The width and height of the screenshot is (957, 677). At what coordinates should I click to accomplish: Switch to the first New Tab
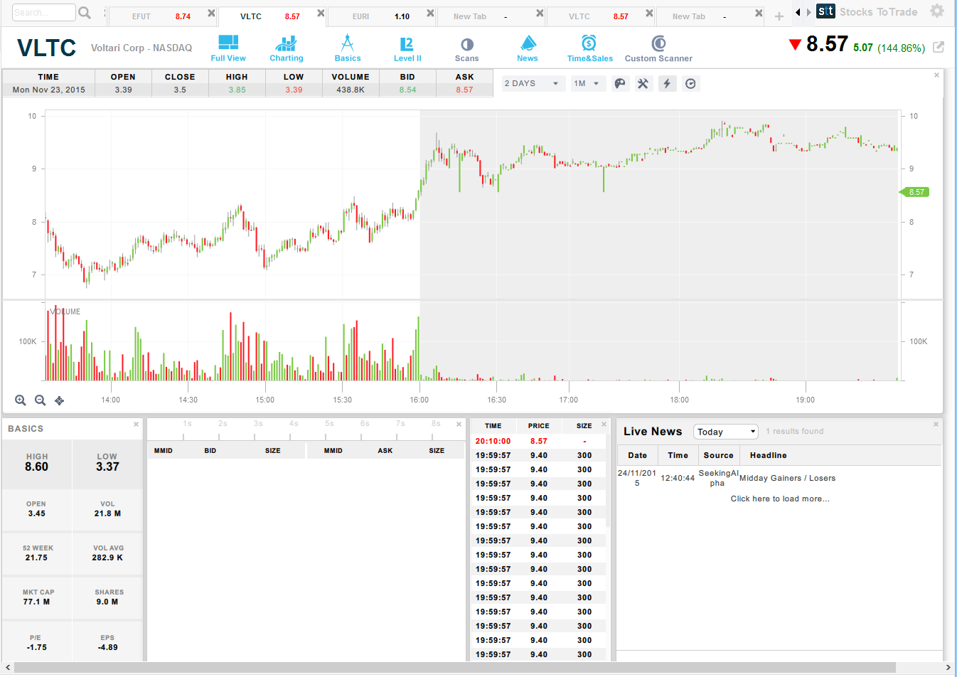coord(490,16)
